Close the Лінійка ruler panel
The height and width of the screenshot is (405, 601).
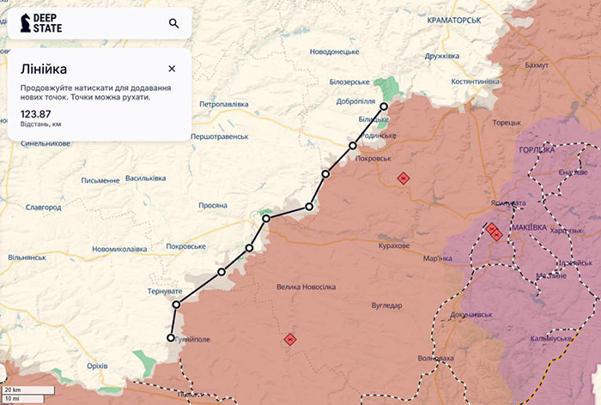(172, 69)
